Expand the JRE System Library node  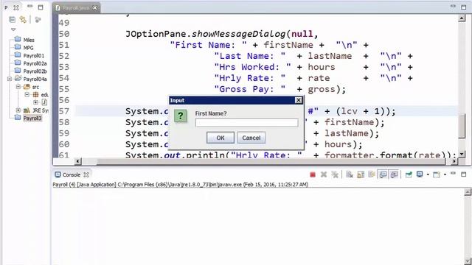coord(18,110)
